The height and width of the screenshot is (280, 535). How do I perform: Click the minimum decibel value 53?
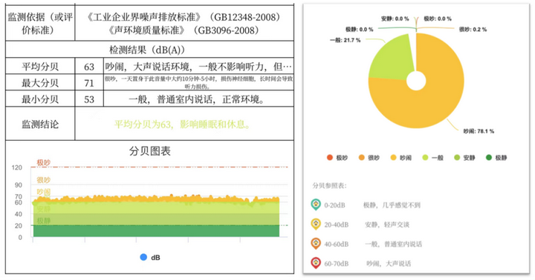[89, 99]
